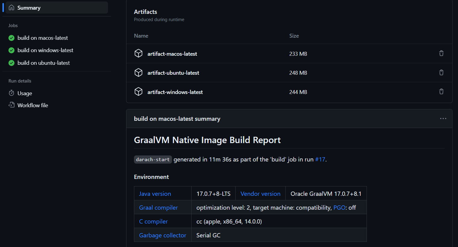Image resolution: width=458 pixels, height=247 pixels.
Task: Click the Serial GC value cell
Action: pyautogui.click(x=279, y=235)
